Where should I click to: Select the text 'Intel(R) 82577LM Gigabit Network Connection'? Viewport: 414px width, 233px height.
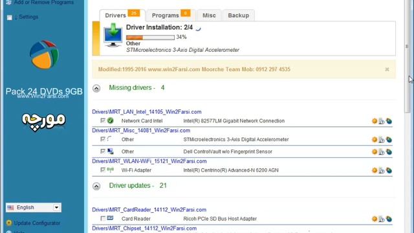[x=234, y=121]
